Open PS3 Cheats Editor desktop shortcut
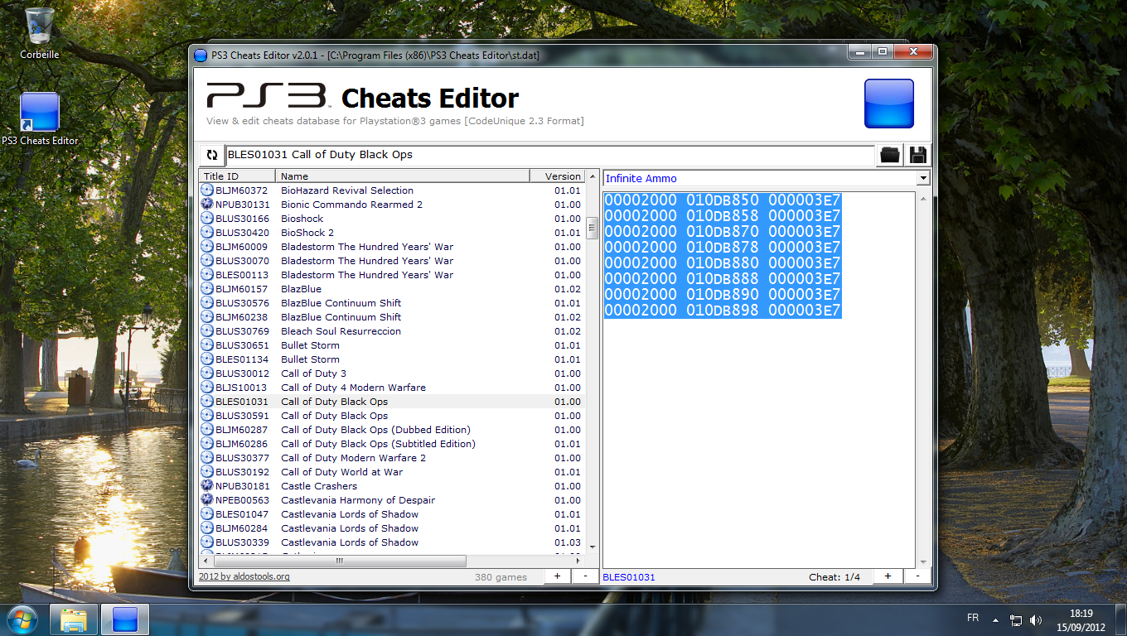The height and width of the screenshot is (636, 1127). (40, 119)
